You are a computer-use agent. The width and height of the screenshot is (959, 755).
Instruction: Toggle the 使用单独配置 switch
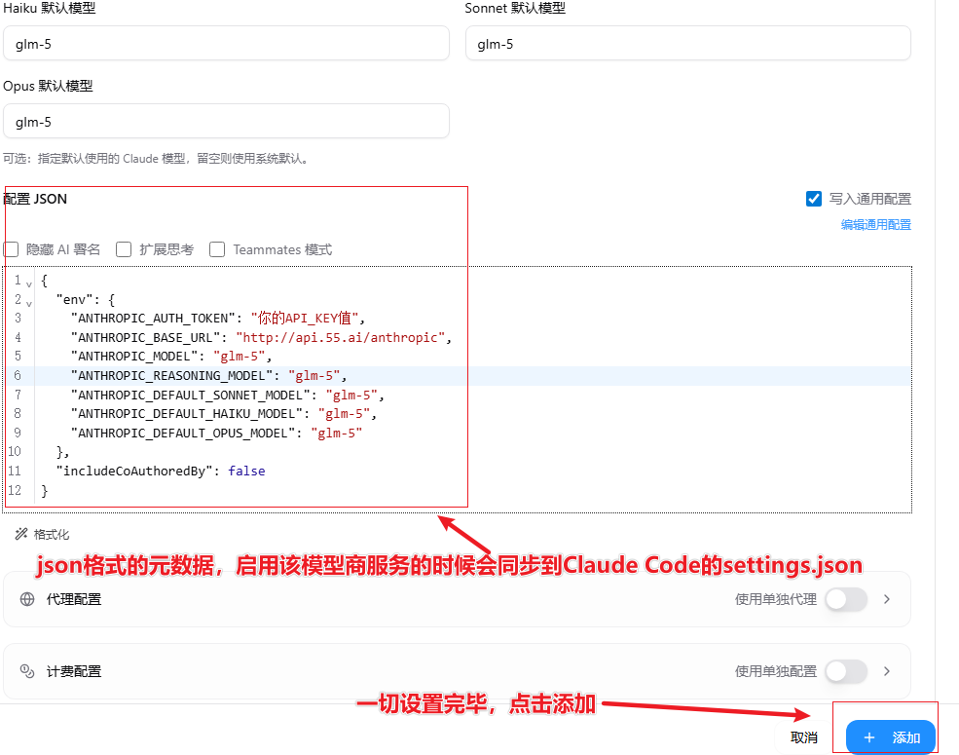[846, 671]
